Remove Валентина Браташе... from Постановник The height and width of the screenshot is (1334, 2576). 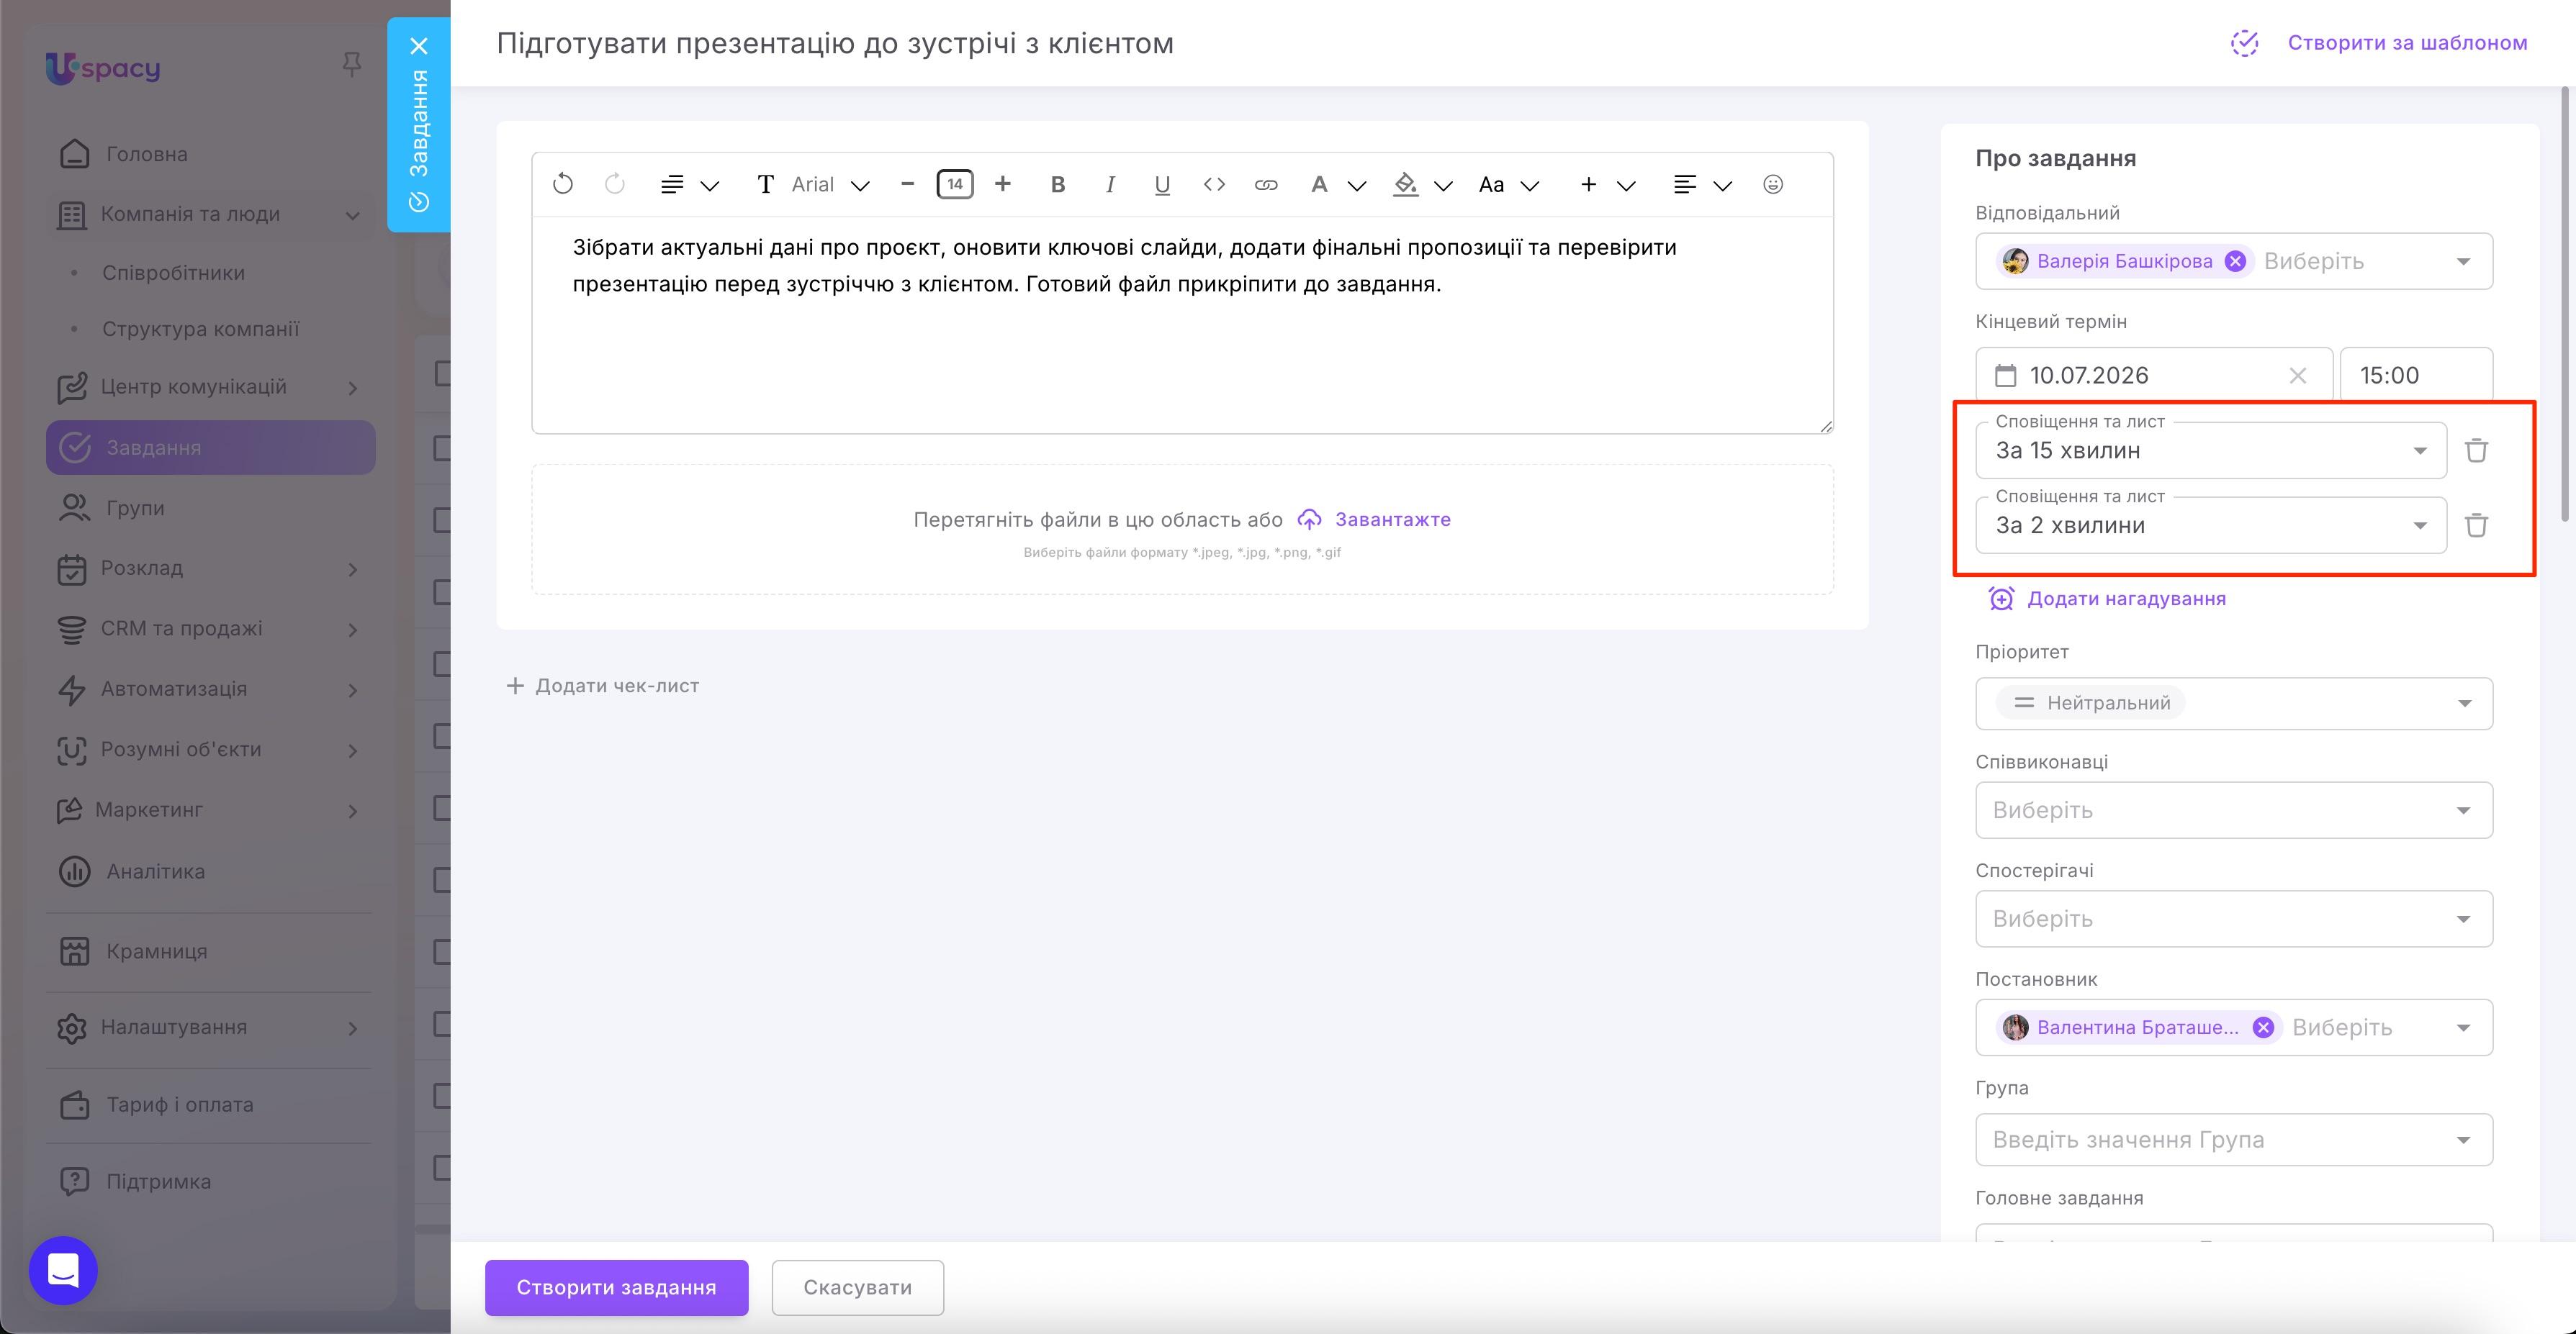2263,1027
